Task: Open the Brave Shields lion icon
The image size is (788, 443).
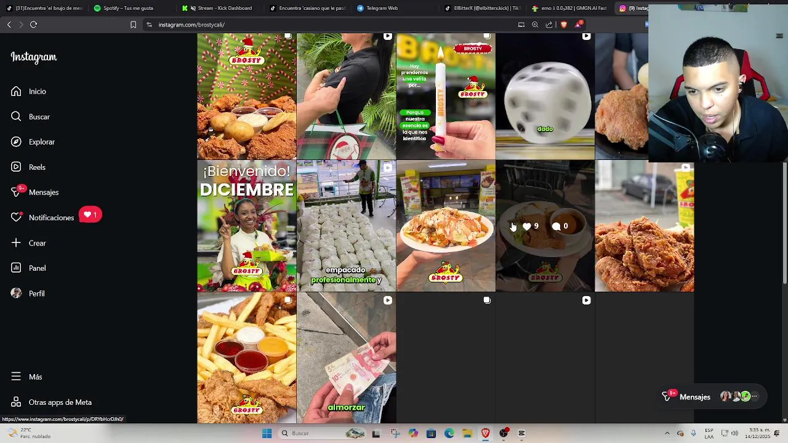Action: coord(564,25)
